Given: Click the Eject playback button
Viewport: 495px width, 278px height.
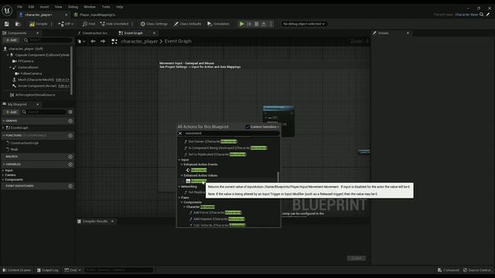Looking at the screenshot, I should [x=264, y=24].
